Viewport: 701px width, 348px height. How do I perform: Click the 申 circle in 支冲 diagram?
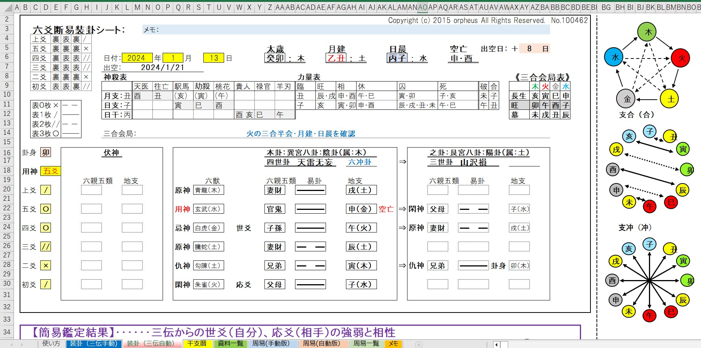tap(616, 300)
